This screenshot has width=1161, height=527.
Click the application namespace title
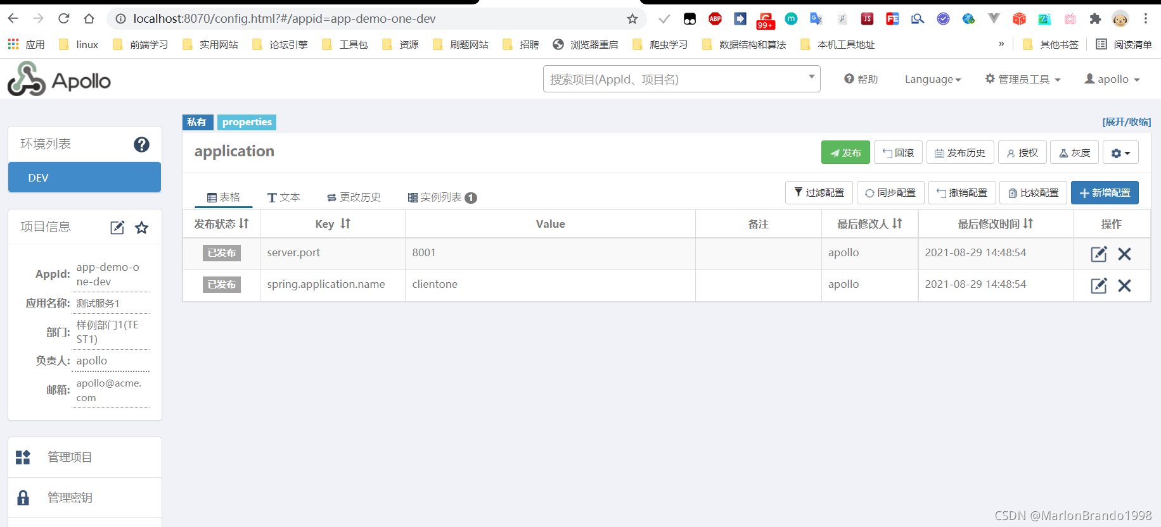tap(234, 151)
